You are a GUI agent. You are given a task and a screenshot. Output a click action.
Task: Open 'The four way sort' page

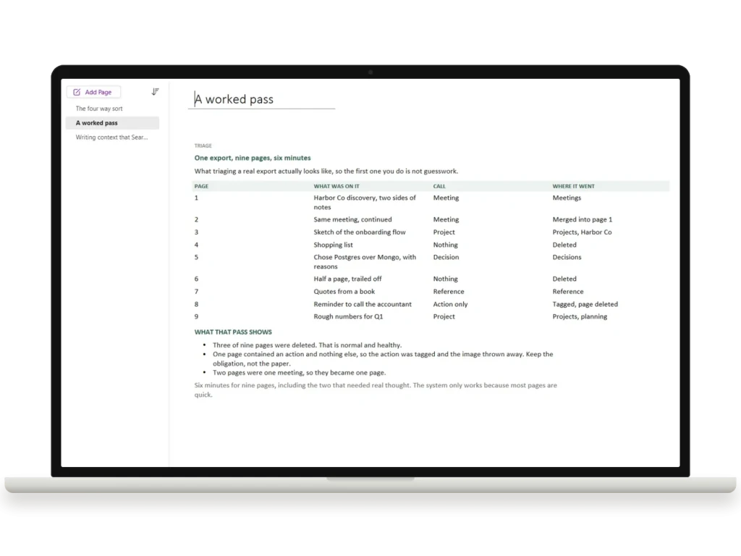click(x=98, y=109)
